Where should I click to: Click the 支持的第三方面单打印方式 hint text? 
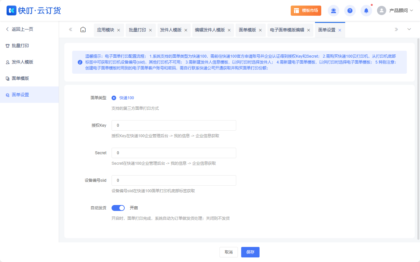pyautogui.click(x=135, y=108)
